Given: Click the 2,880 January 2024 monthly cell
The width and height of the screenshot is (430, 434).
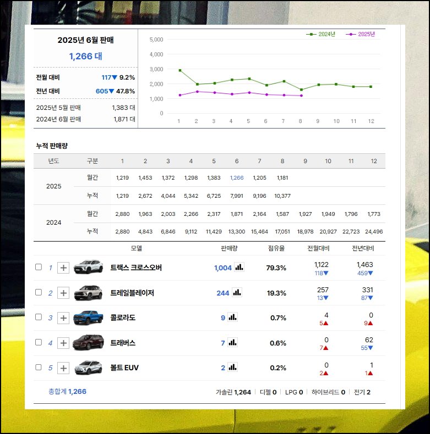Looking at the screenshot, I should tap(122, 214).
